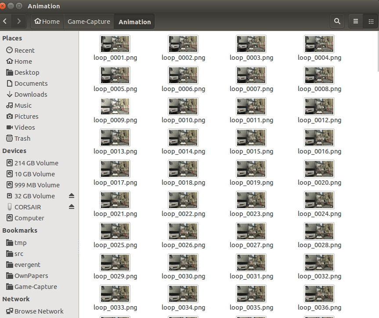
Task: Click the Animation breadcrumb
Action: (134, 22)
